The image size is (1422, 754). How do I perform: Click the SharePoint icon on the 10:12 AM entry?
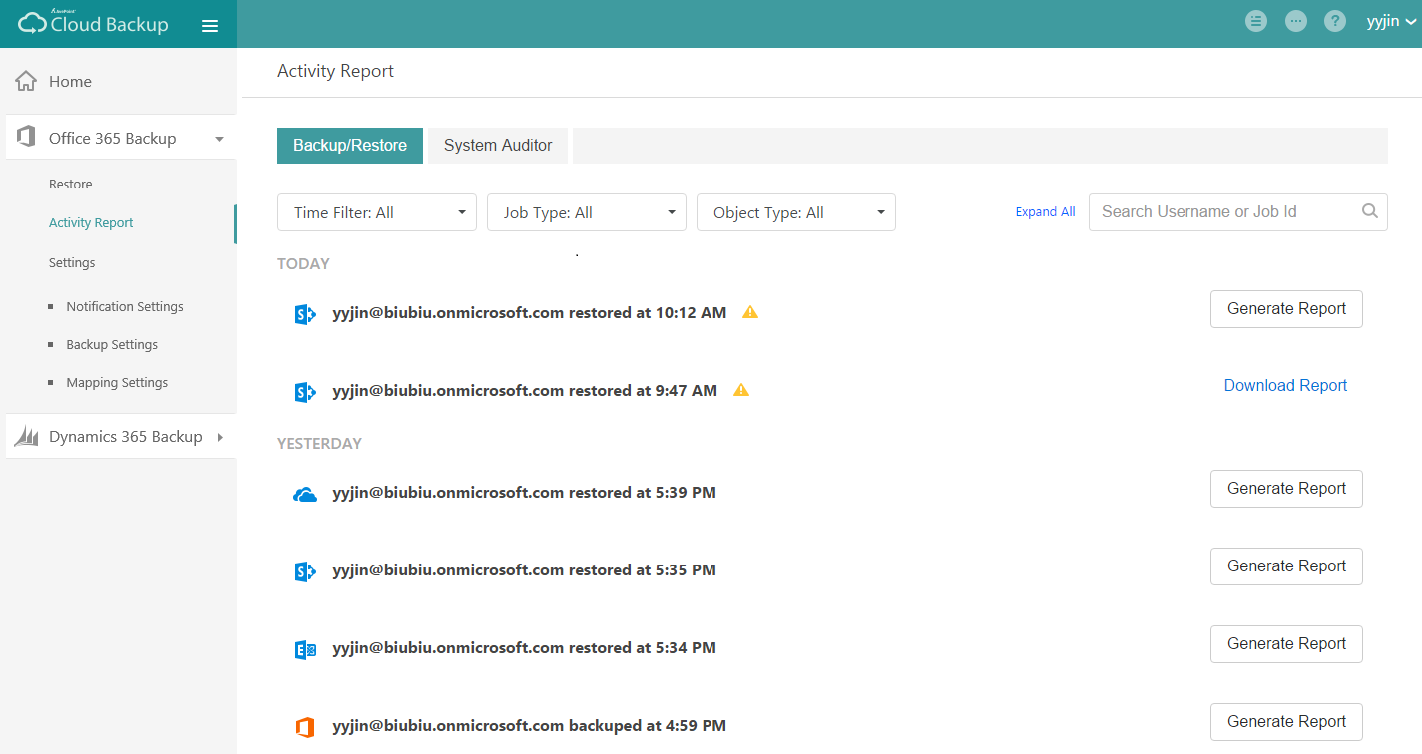click(x=305, y=312)
